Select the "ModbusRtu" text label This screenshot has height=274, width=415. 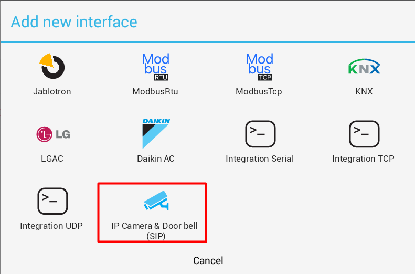(155, 91)
